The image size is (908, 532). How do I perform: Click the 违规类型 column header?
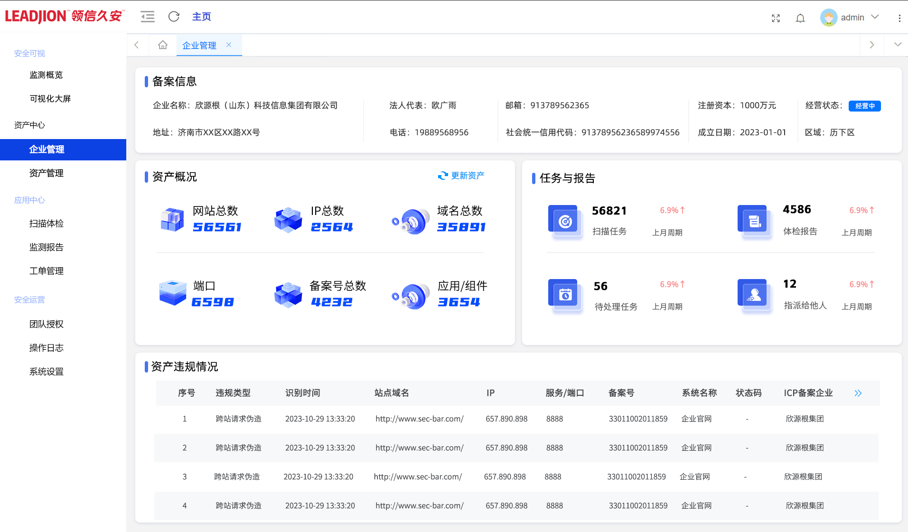[233, 393]
